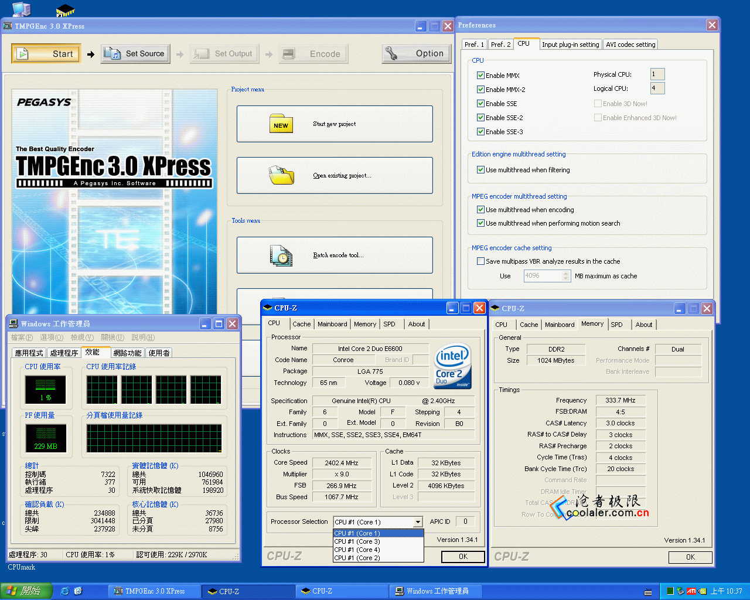Click the TMPGEnc title bar icon

pos(8,26)
